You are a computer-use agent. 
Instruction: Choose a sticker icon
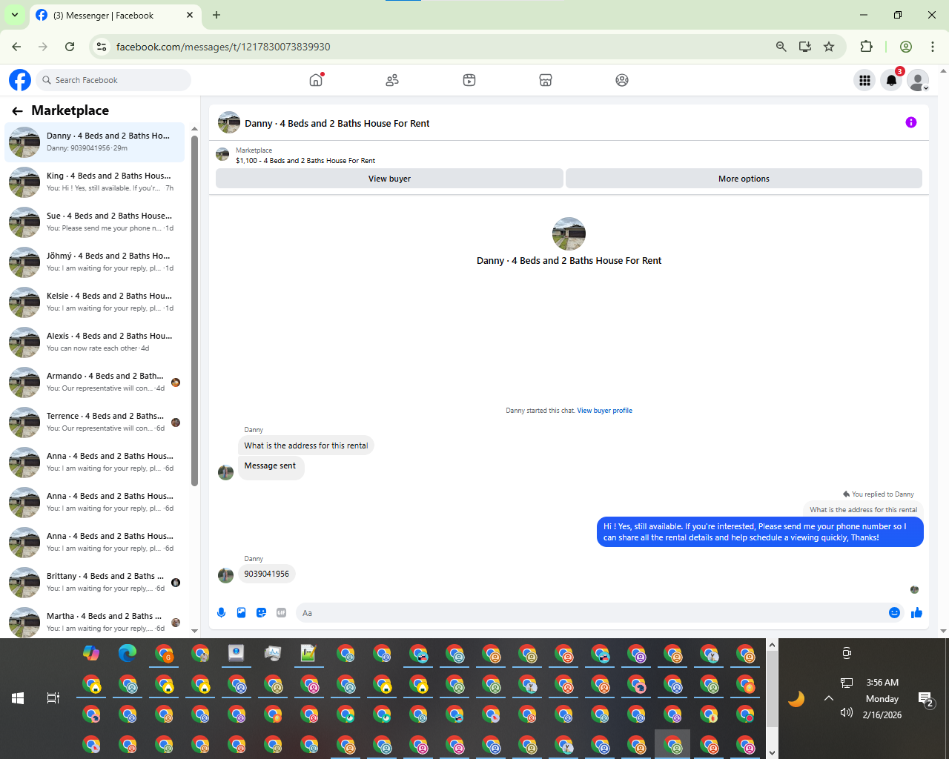click(x=261, y=612)
